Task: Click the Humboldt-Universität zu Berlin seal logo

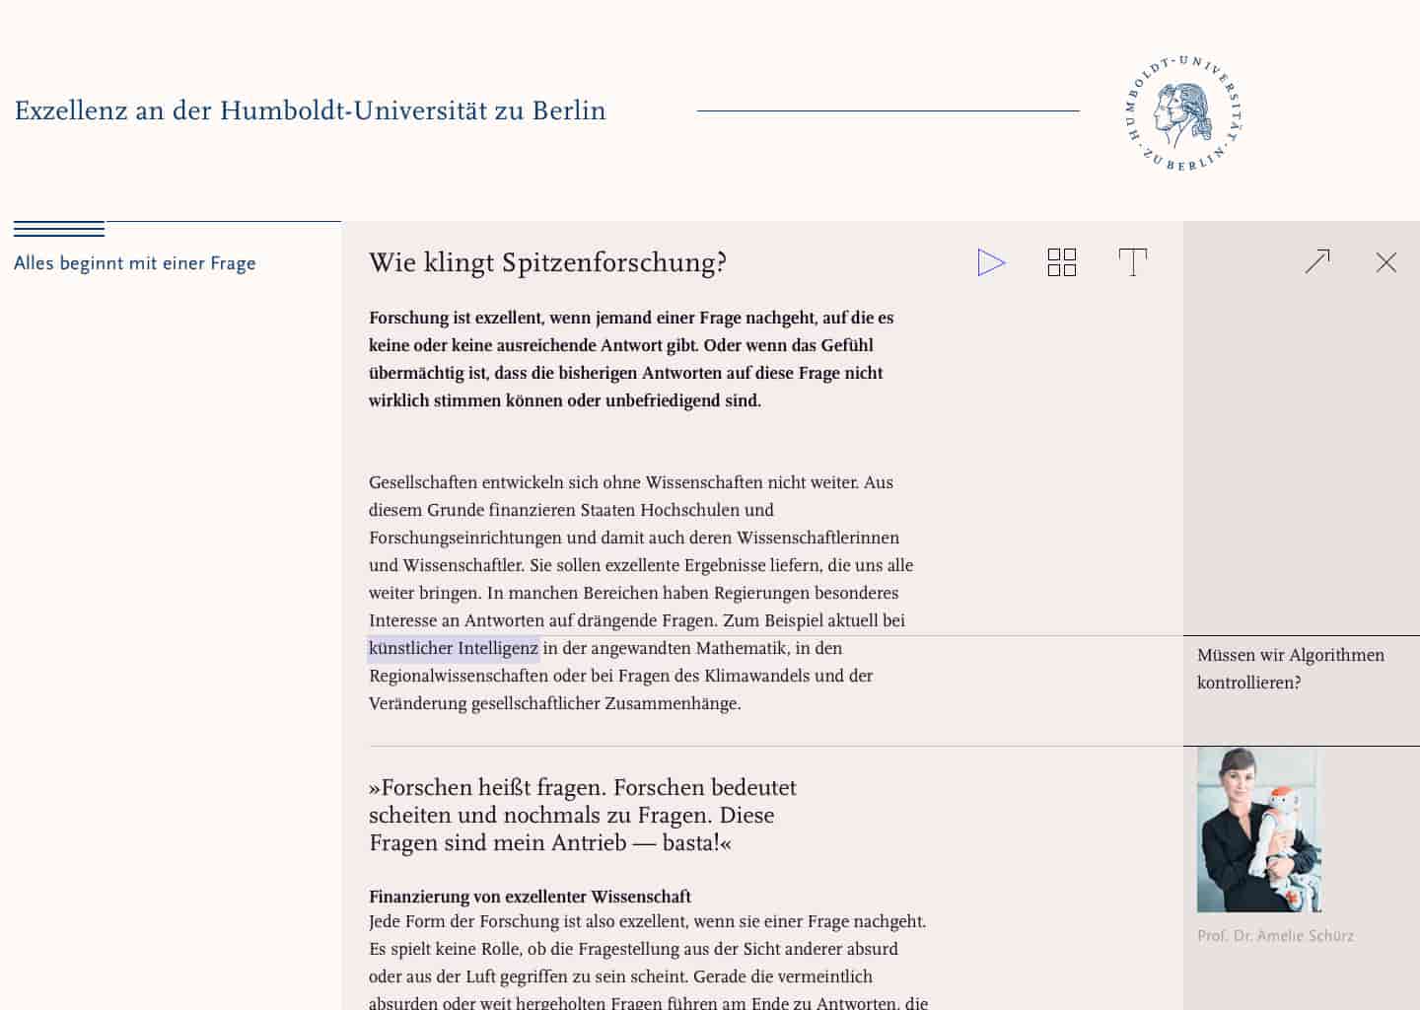Action: click(x=1183, y=113)
